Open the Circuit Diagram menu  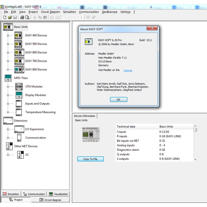(50, 12)
